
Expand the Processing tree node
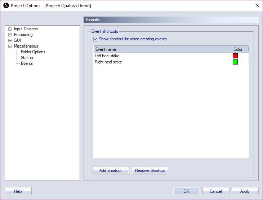pos(10,35)
